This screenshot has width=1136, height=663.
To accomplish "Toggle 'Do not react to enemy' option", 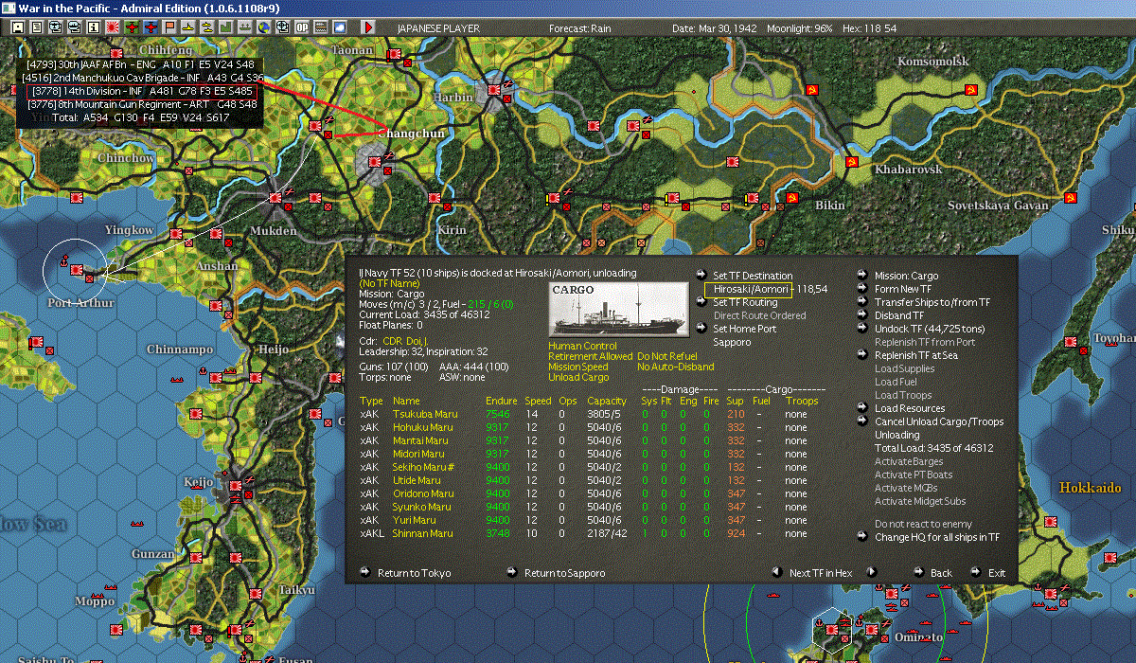I will tap(923, 524).
